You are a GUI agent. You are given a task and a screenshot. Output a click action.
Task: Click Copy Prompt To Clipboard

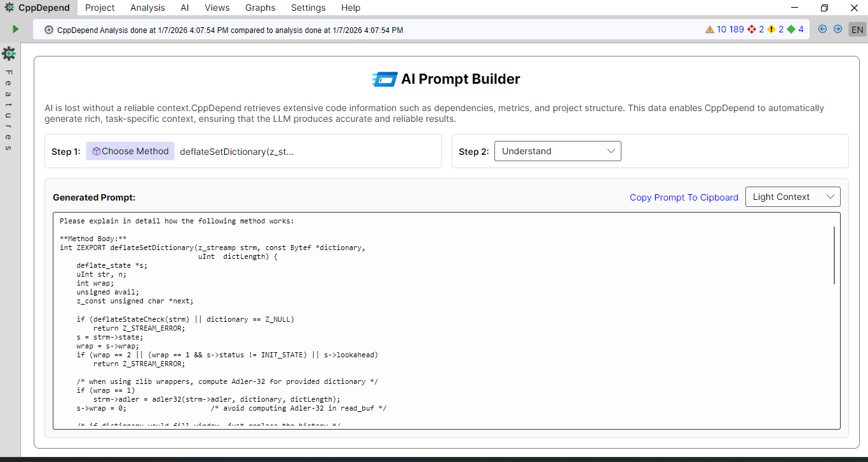(684, 197)
